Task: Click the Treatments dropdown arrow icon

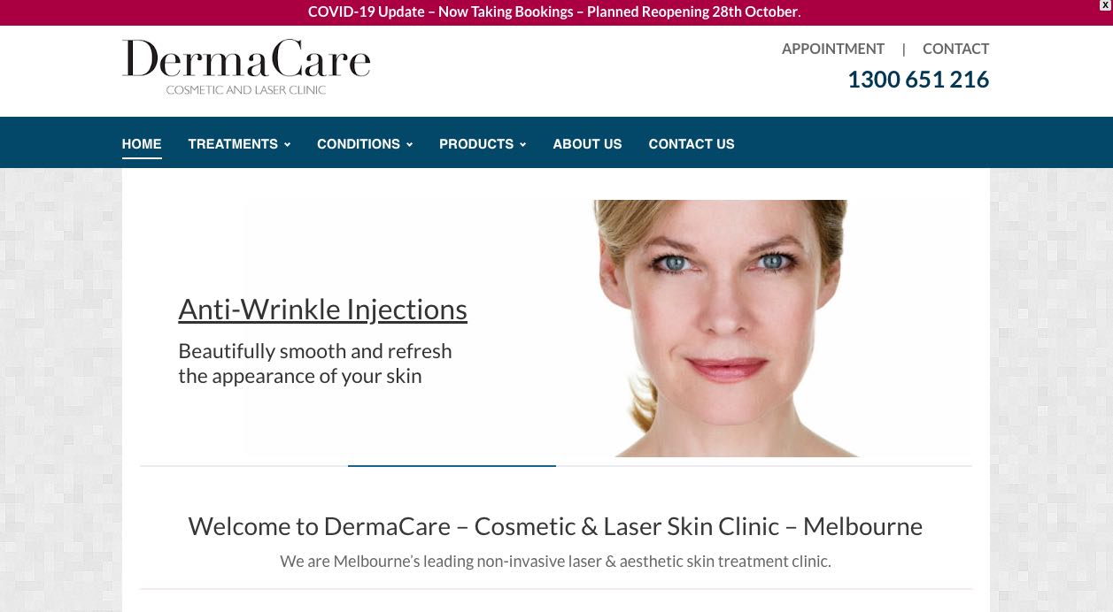Action: click(x=287, y=144)
